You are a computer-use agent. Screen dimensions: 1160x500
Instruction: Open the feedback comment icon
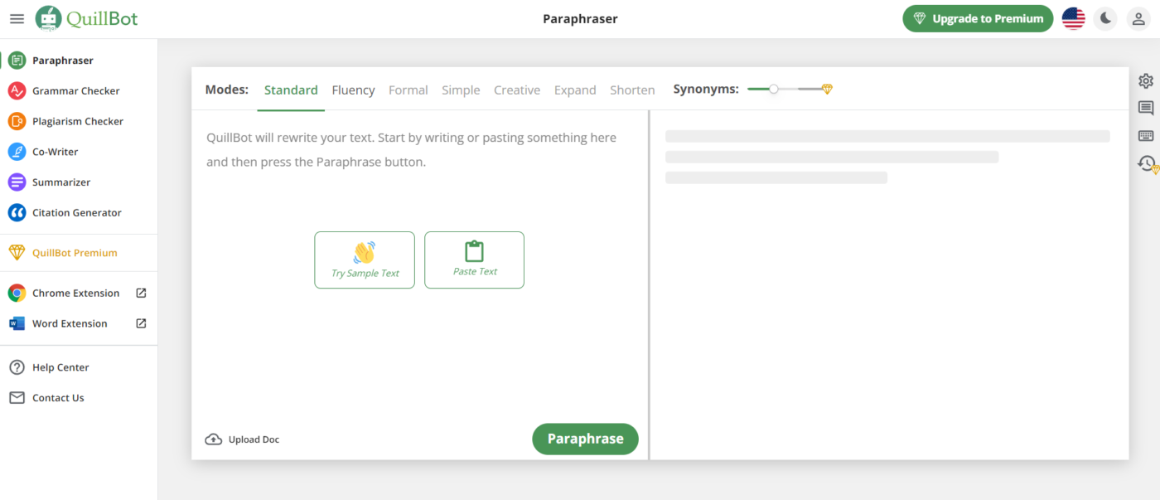pyautogui.click(x=1146, y=109)
